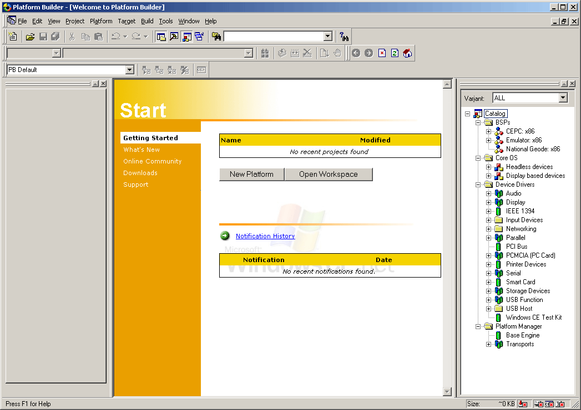
Task: Click the Paste clipboard icon
Action: [98, 36]
